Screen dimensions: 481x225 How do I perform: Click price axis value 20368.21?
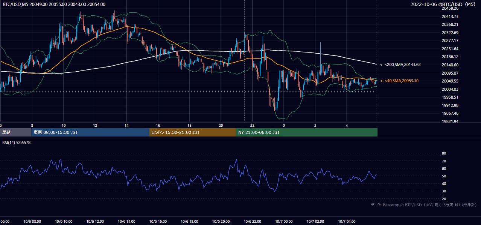point(450,24)
